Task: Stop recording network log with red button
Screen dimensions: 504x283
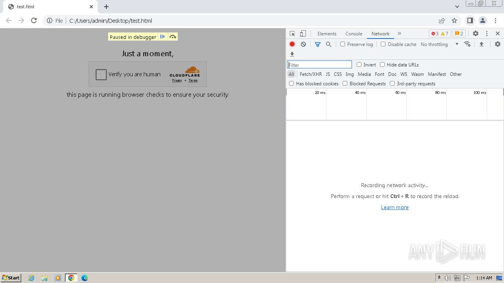Action: 292,44
